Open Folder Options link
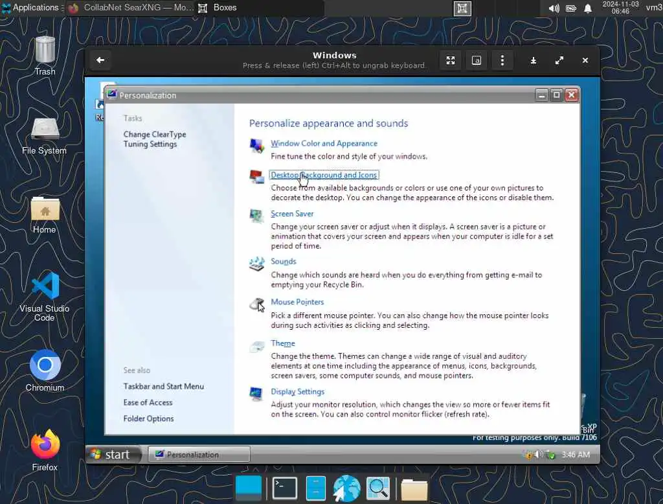The width and height of the screenshot is (663, 504). click(x=148, y=418)
